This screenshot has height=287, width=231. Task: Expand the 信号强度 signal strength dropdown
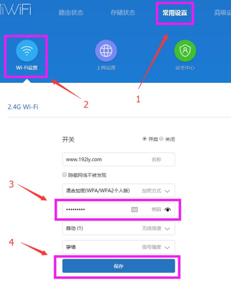[119, 247]
